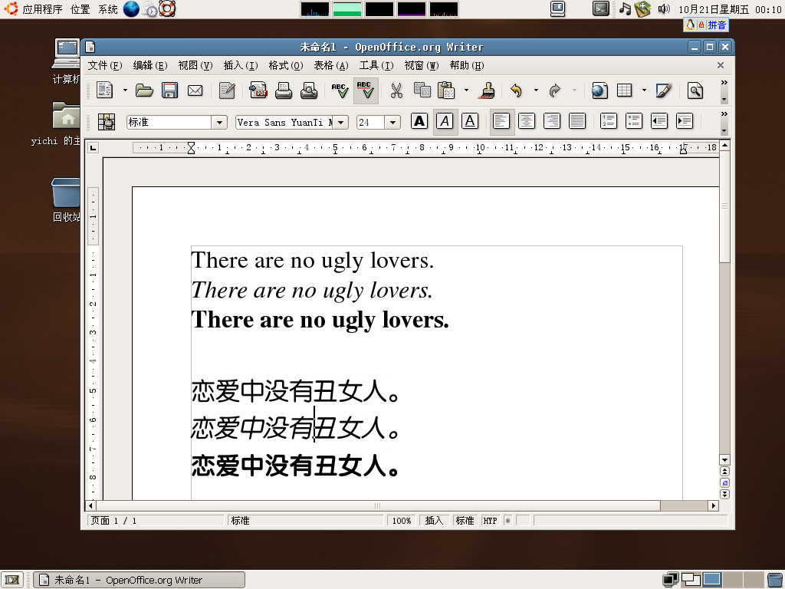Insert a hyperlink via the globe icon

[599, 90]
